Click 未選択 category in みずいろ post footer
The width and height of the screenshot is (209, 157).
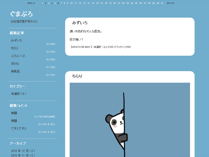[97, 47]
